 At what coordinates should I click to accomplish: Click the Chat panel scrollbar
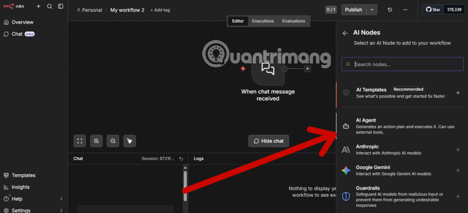[185, 185]
